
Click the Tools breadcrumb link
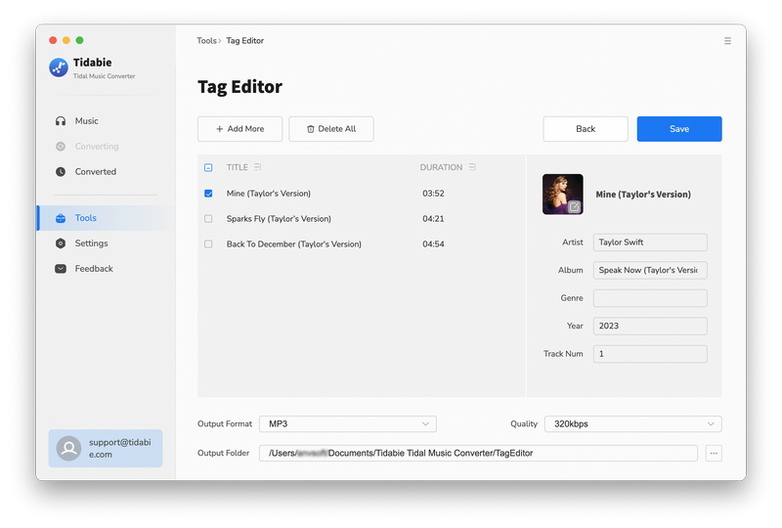[206, 41]
